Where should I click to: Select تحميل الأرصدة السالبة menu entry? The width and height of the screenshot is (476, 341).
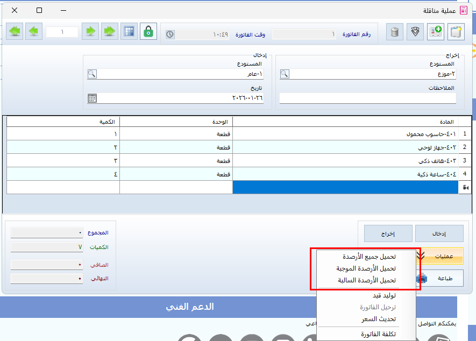click(367, 280)
